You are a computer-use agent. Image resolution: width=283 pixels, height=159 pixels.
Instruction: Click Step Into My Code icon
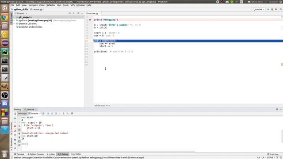pos(56,114)
